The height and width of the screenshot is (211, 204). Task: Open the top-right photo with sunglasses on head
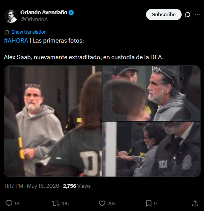tap(151, 93)
